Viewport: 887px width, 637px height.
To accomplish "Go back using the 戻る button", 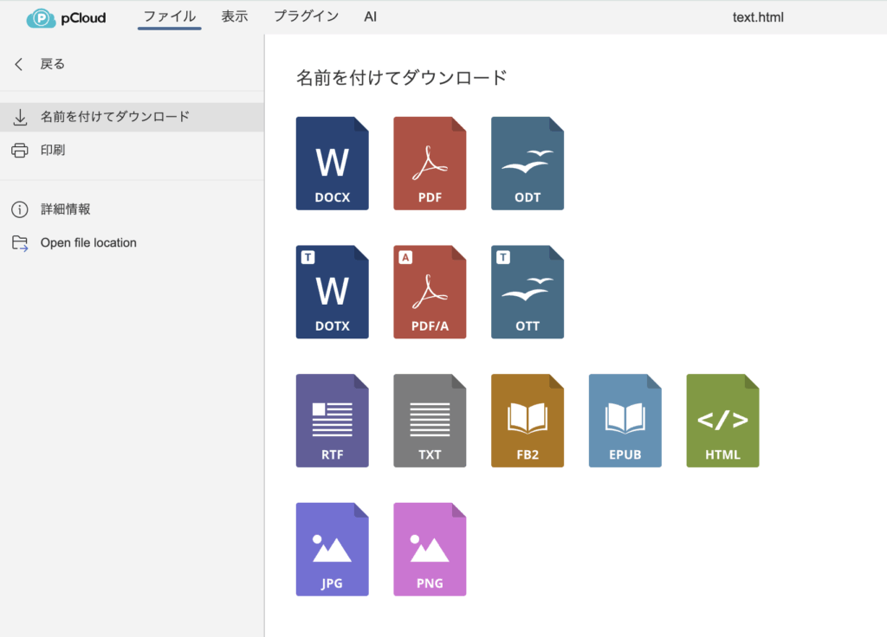I will coord(52,64).
